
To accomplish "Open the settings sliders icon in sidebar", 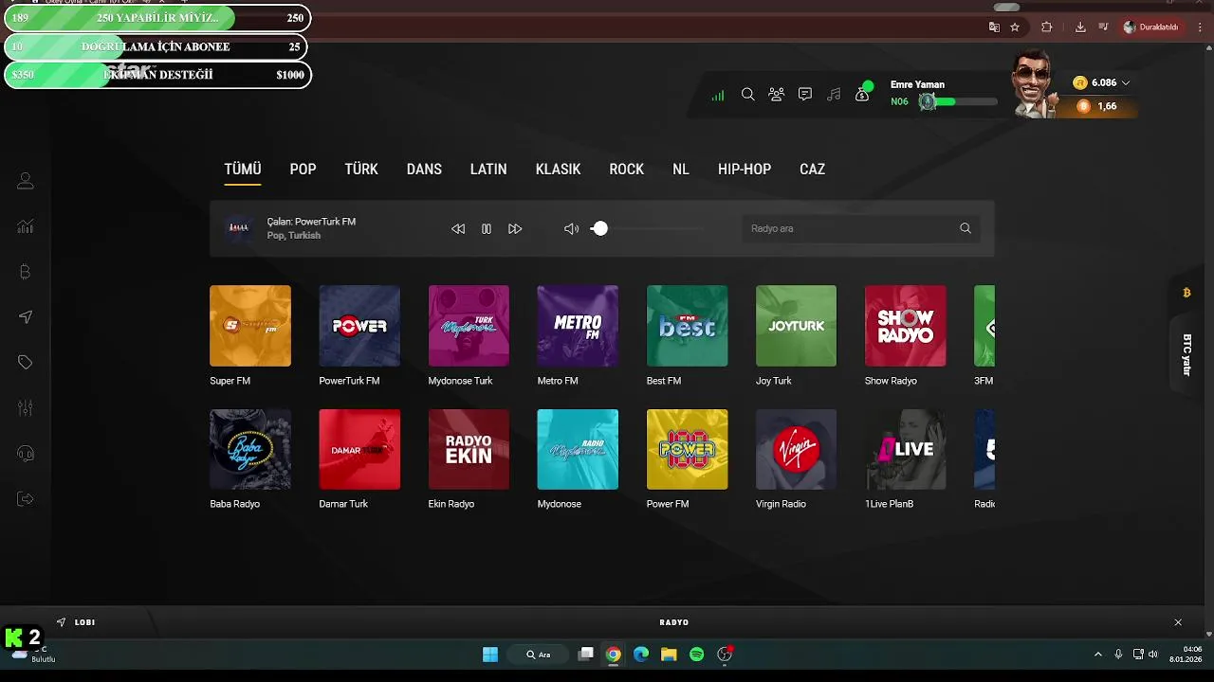I will [x=26, y=408].
